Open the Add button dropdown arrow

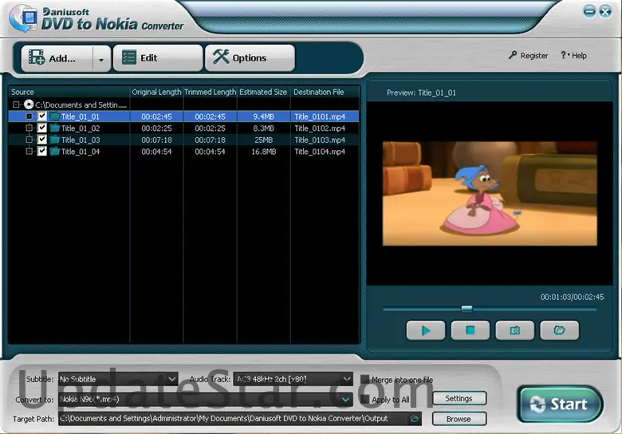(x=101, y=59)
